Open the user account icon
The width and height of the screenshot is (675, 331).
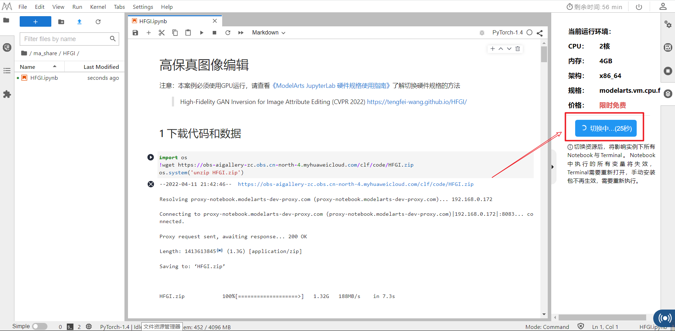coord(663,6)
